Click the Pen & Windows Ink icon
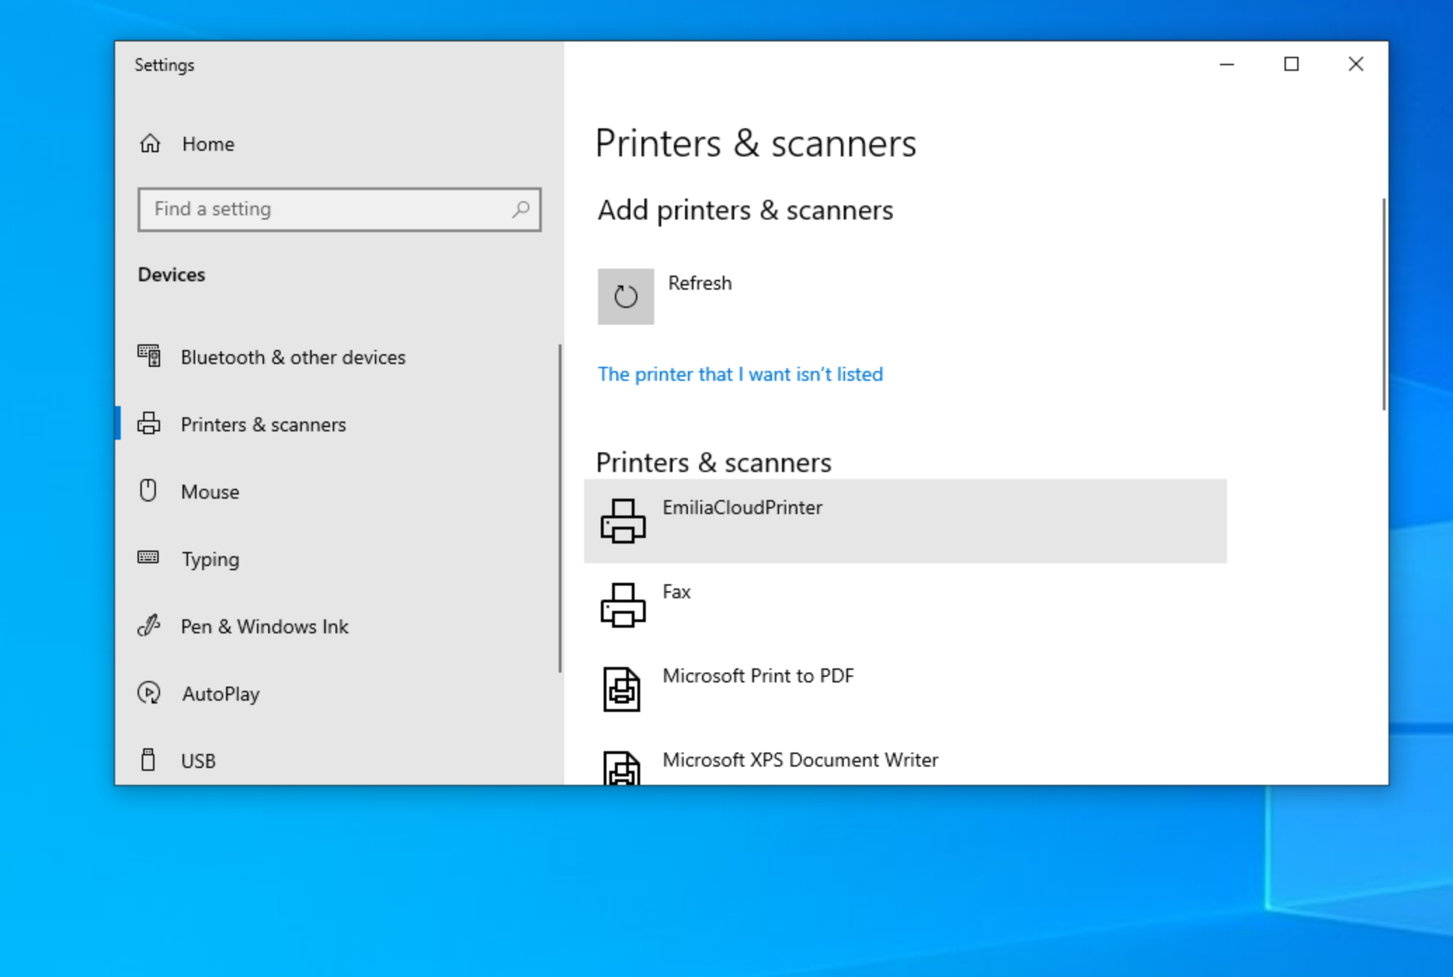 tap(149, 626)
